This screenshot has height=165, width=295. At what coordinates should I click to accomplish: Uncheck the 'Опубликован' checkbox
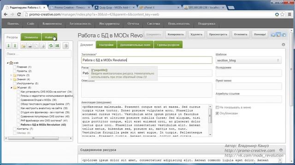(217, 113)
